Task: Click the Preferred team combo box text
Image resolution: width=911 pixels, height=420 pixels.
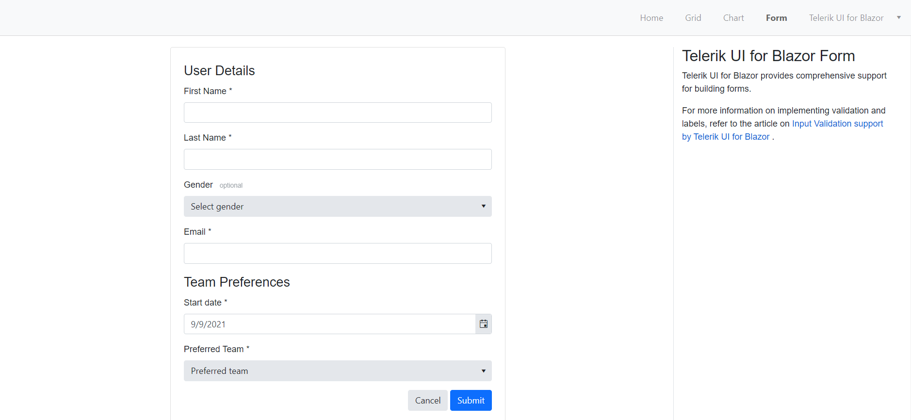Action: (x=219, y=371)
